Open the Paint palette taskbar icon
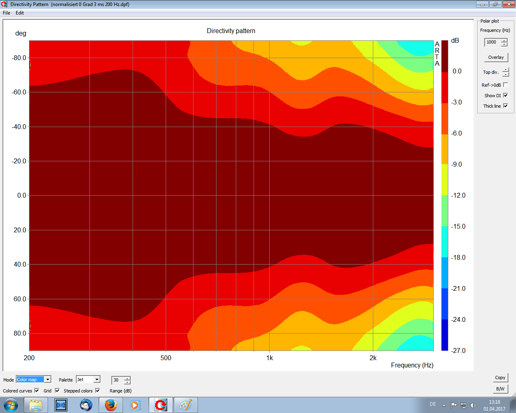 [185, 405]
